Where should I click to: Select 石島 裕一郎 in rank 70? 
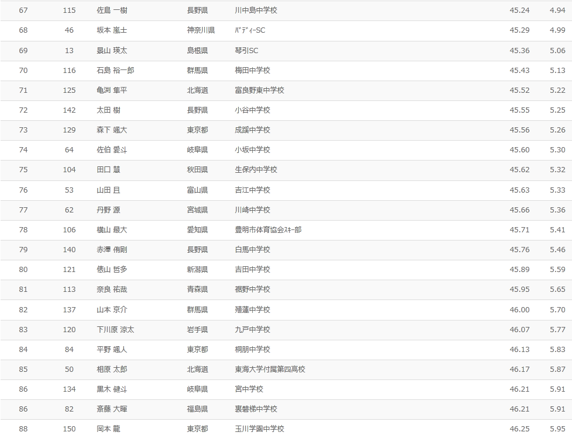tap(116, 71)
